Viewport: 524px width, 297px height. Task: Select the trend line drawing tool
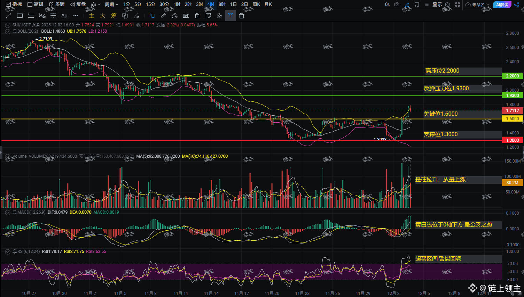pyautogui.click(x=9, y=16)
